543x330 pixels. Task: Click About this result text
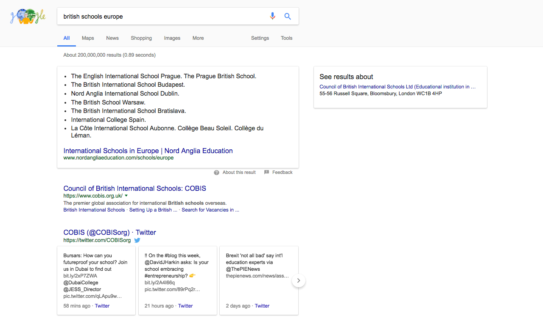[x=239, y=173]
